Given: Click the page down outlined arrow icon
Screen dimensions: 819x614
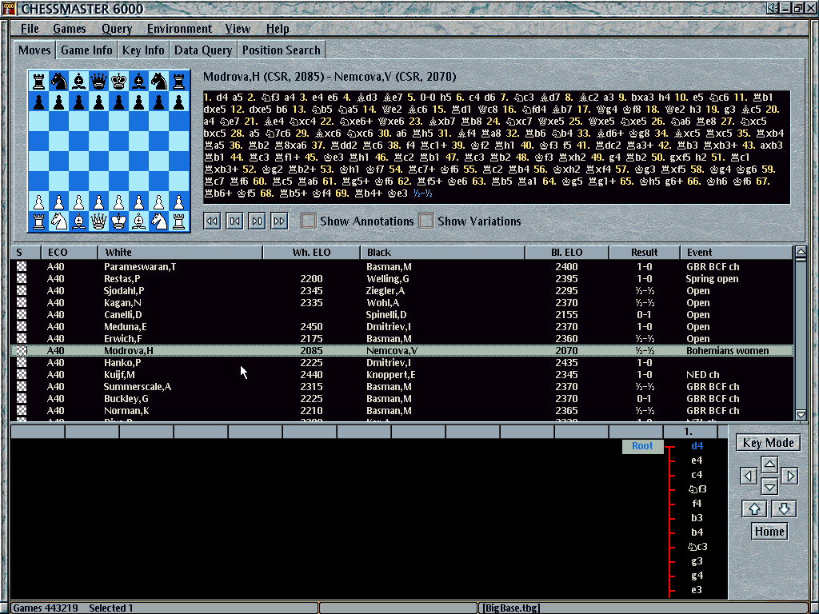Looking at the screenshot, I should click(784, 508).
